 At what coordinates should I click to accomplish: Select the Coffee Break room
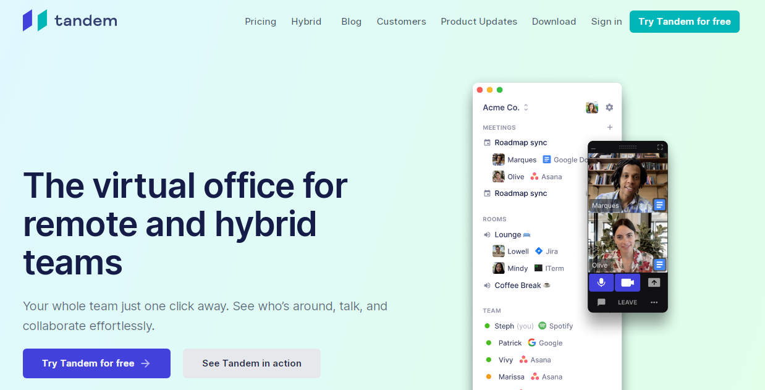point(517,286)
